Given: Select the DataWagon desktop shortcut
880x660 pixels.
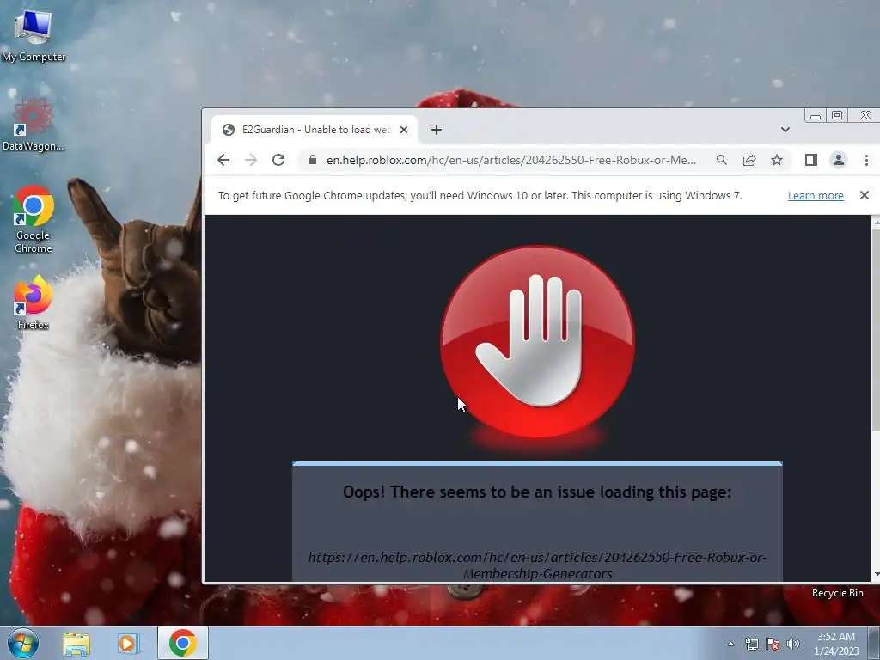Looking at the screenshot, I should click(34, 125).
